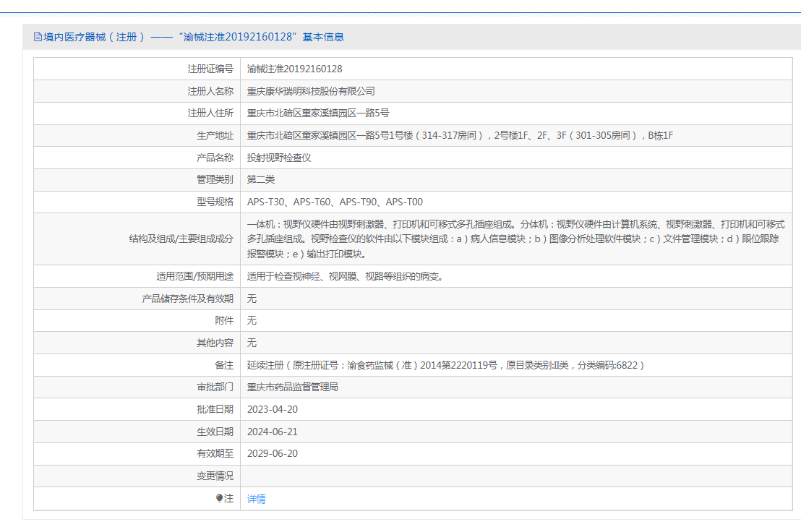Click the document icon in the header
The width and height of the screenshot is (801, 527).
(38, 37)
